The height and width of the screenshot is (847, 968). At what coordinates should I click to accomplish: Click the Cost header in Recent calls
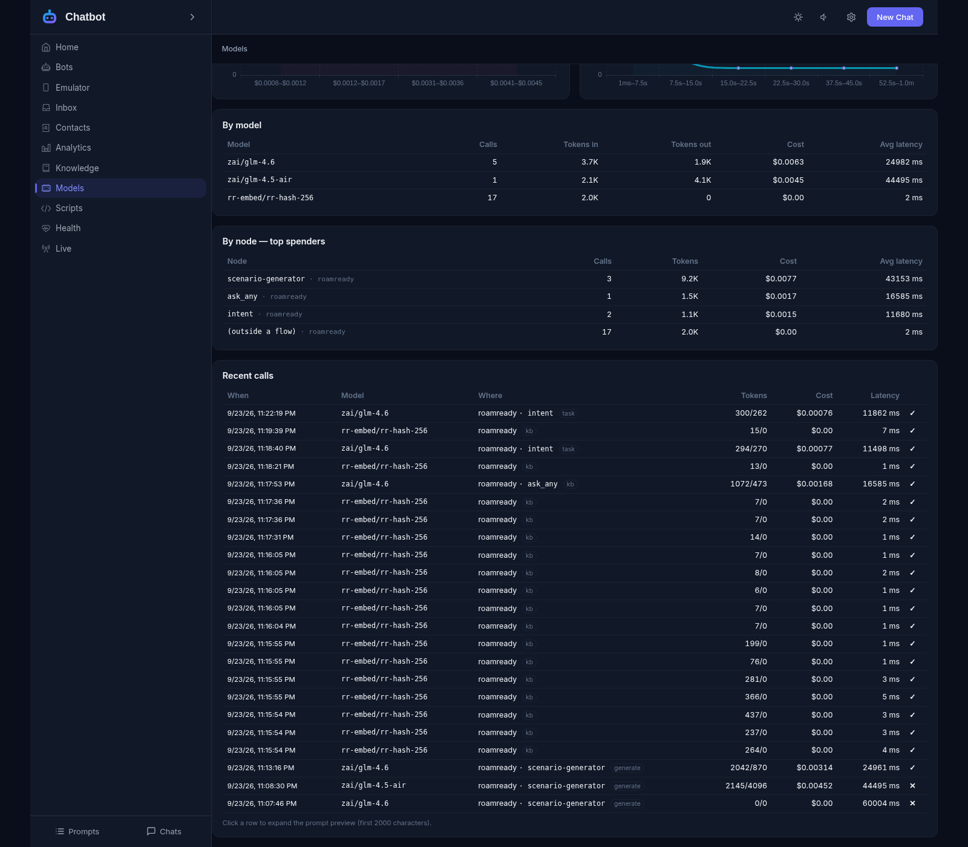[x=824, y=396]
